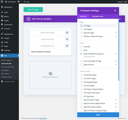Image resolution: width=128 pixels, height=120 pixels.
Task: Expand Posts with Specific Tags chevron
Action: [116, 61]
